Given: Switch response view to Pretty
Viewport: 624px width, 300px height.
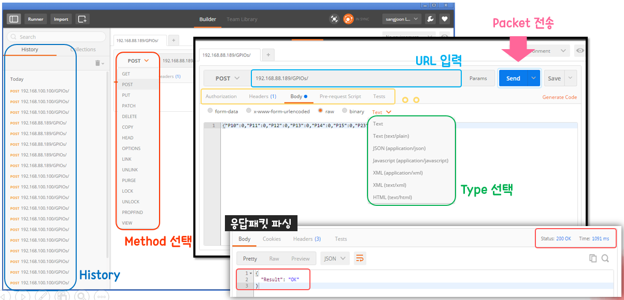Looking at the screenshot, I should (x=250, y=259).
